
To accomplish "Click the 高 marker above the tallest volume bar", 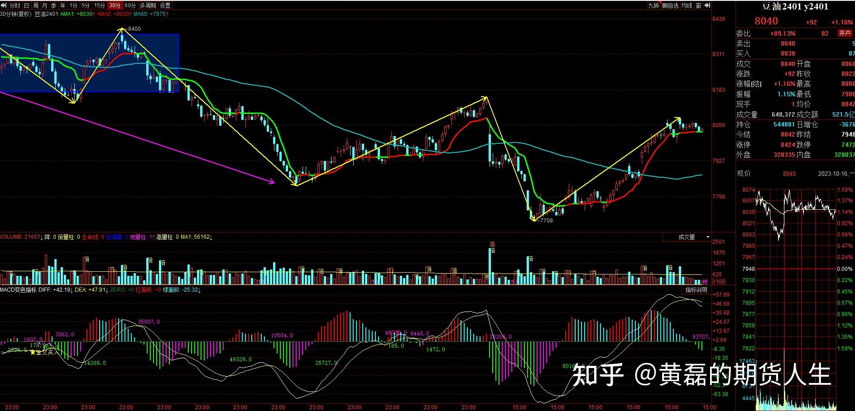I will [x=492, y=245].
